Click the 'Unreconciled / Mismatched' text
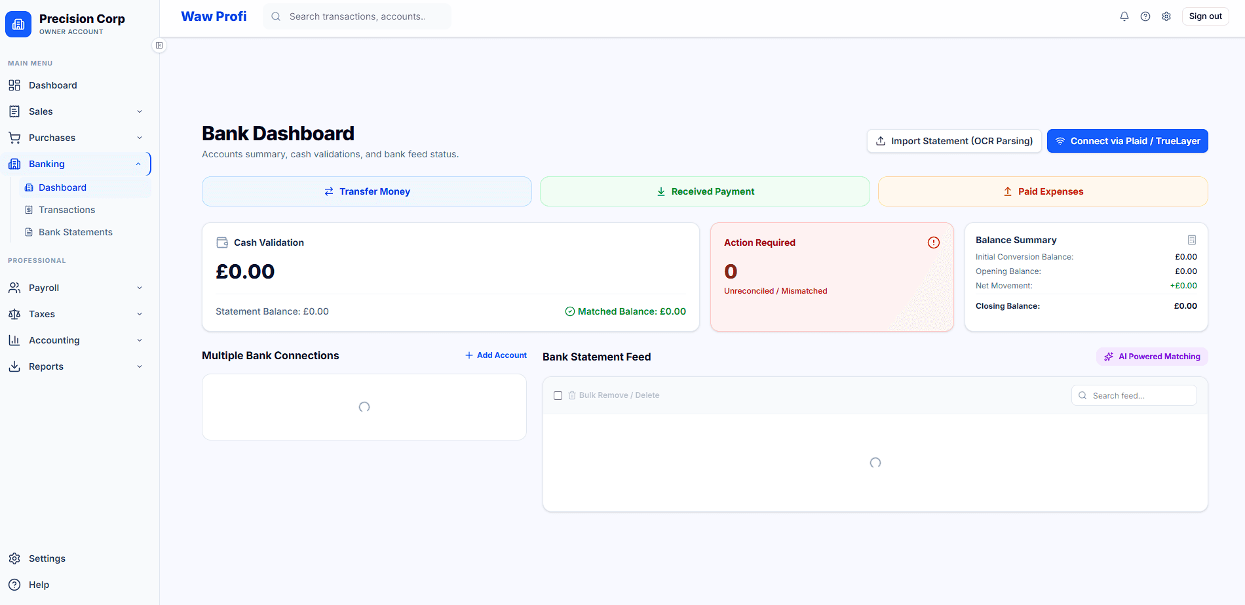1245x605 pixels. 775,291
